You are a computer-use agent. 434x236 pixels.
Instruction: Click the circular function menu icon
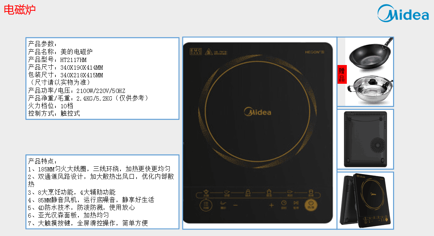point(206,205)
